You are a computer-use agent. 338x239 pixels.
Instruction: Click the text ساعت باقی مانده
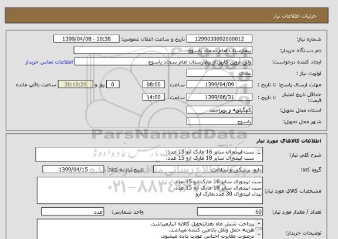click(36, 85)
